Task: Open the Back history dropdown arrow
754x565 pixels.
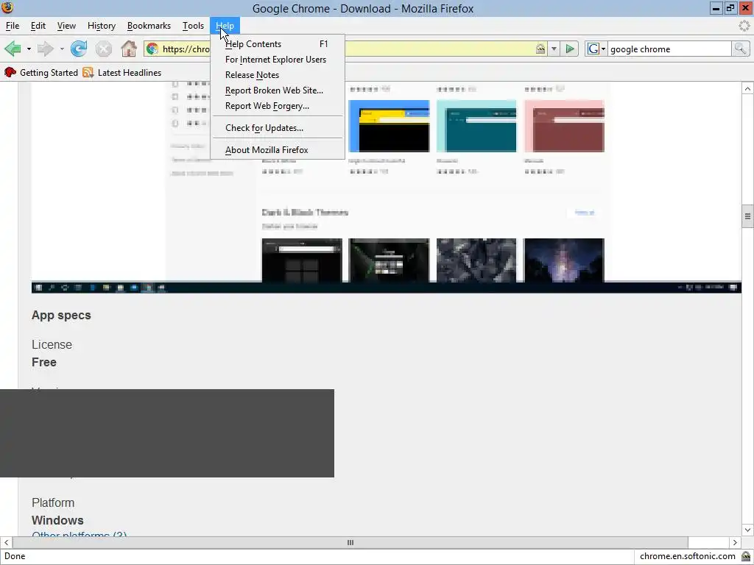Action: pyautogui.click(x=29, y=49)
